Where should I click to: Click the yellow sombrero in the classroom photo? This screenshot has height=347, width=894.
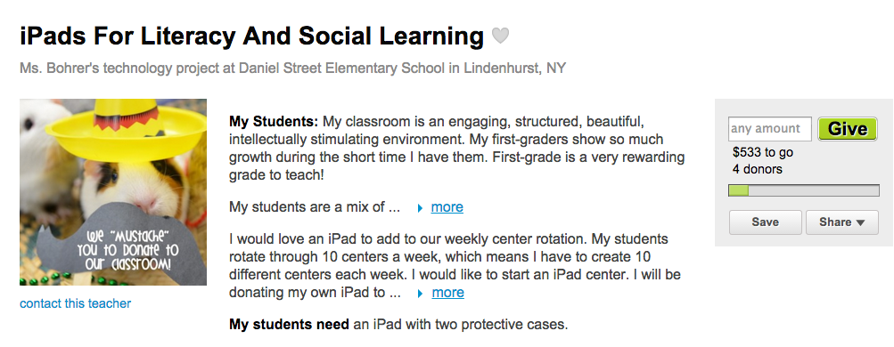(x=126, y=128)
